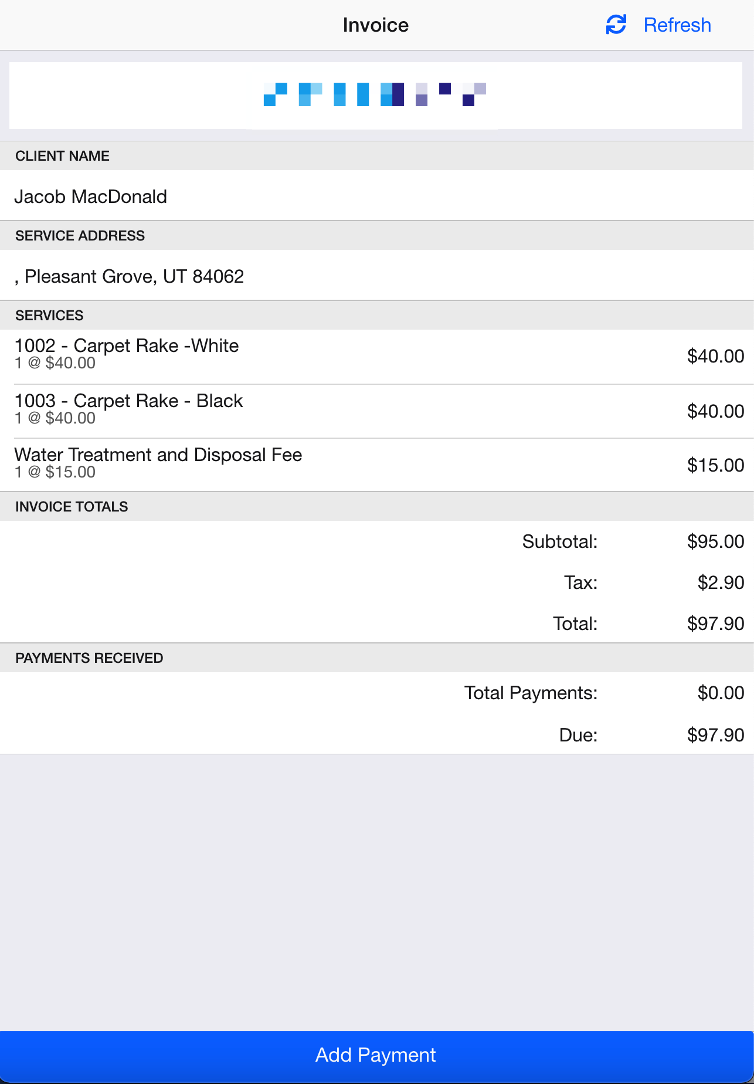
Task: Tap the Total Payments $0.00 row
Action: pyautogui.click(x=377, y=693)
